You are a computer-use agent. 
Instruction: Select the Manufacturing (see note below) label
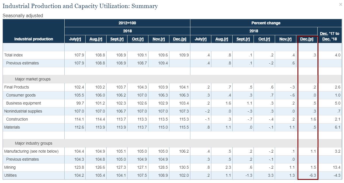(31, 151)
